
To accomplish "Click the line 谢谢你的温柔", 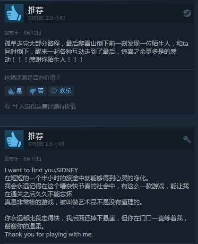I will coord(24,227).
